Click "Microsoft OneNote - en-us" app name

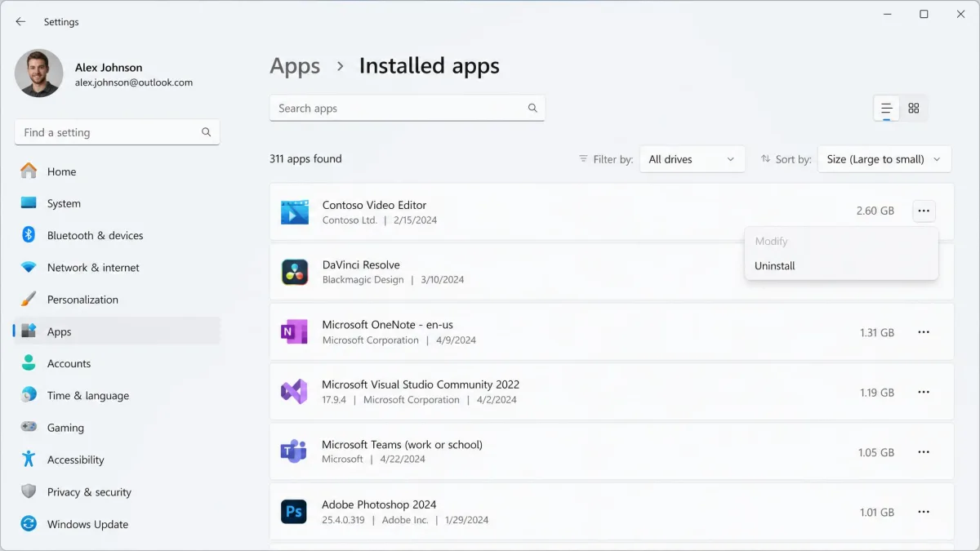(x=388, y=325)
